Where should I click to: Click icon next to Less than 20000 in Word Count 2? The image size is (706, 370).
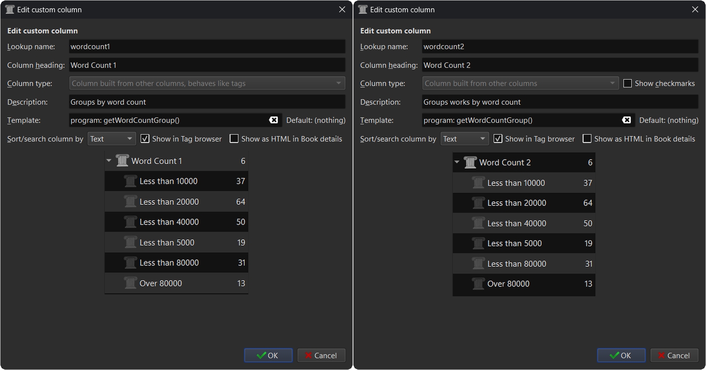[x=478, y=203]
